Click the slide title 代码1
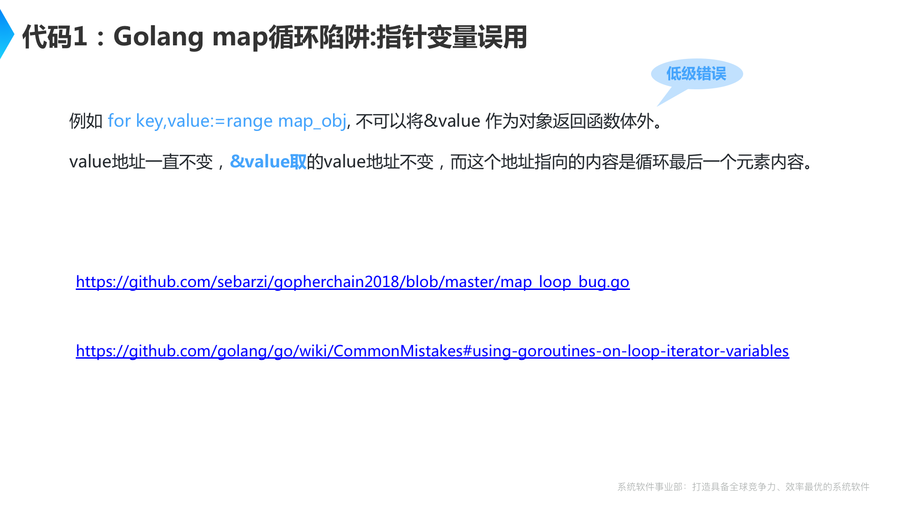The image size is (898, 505). 55,36
